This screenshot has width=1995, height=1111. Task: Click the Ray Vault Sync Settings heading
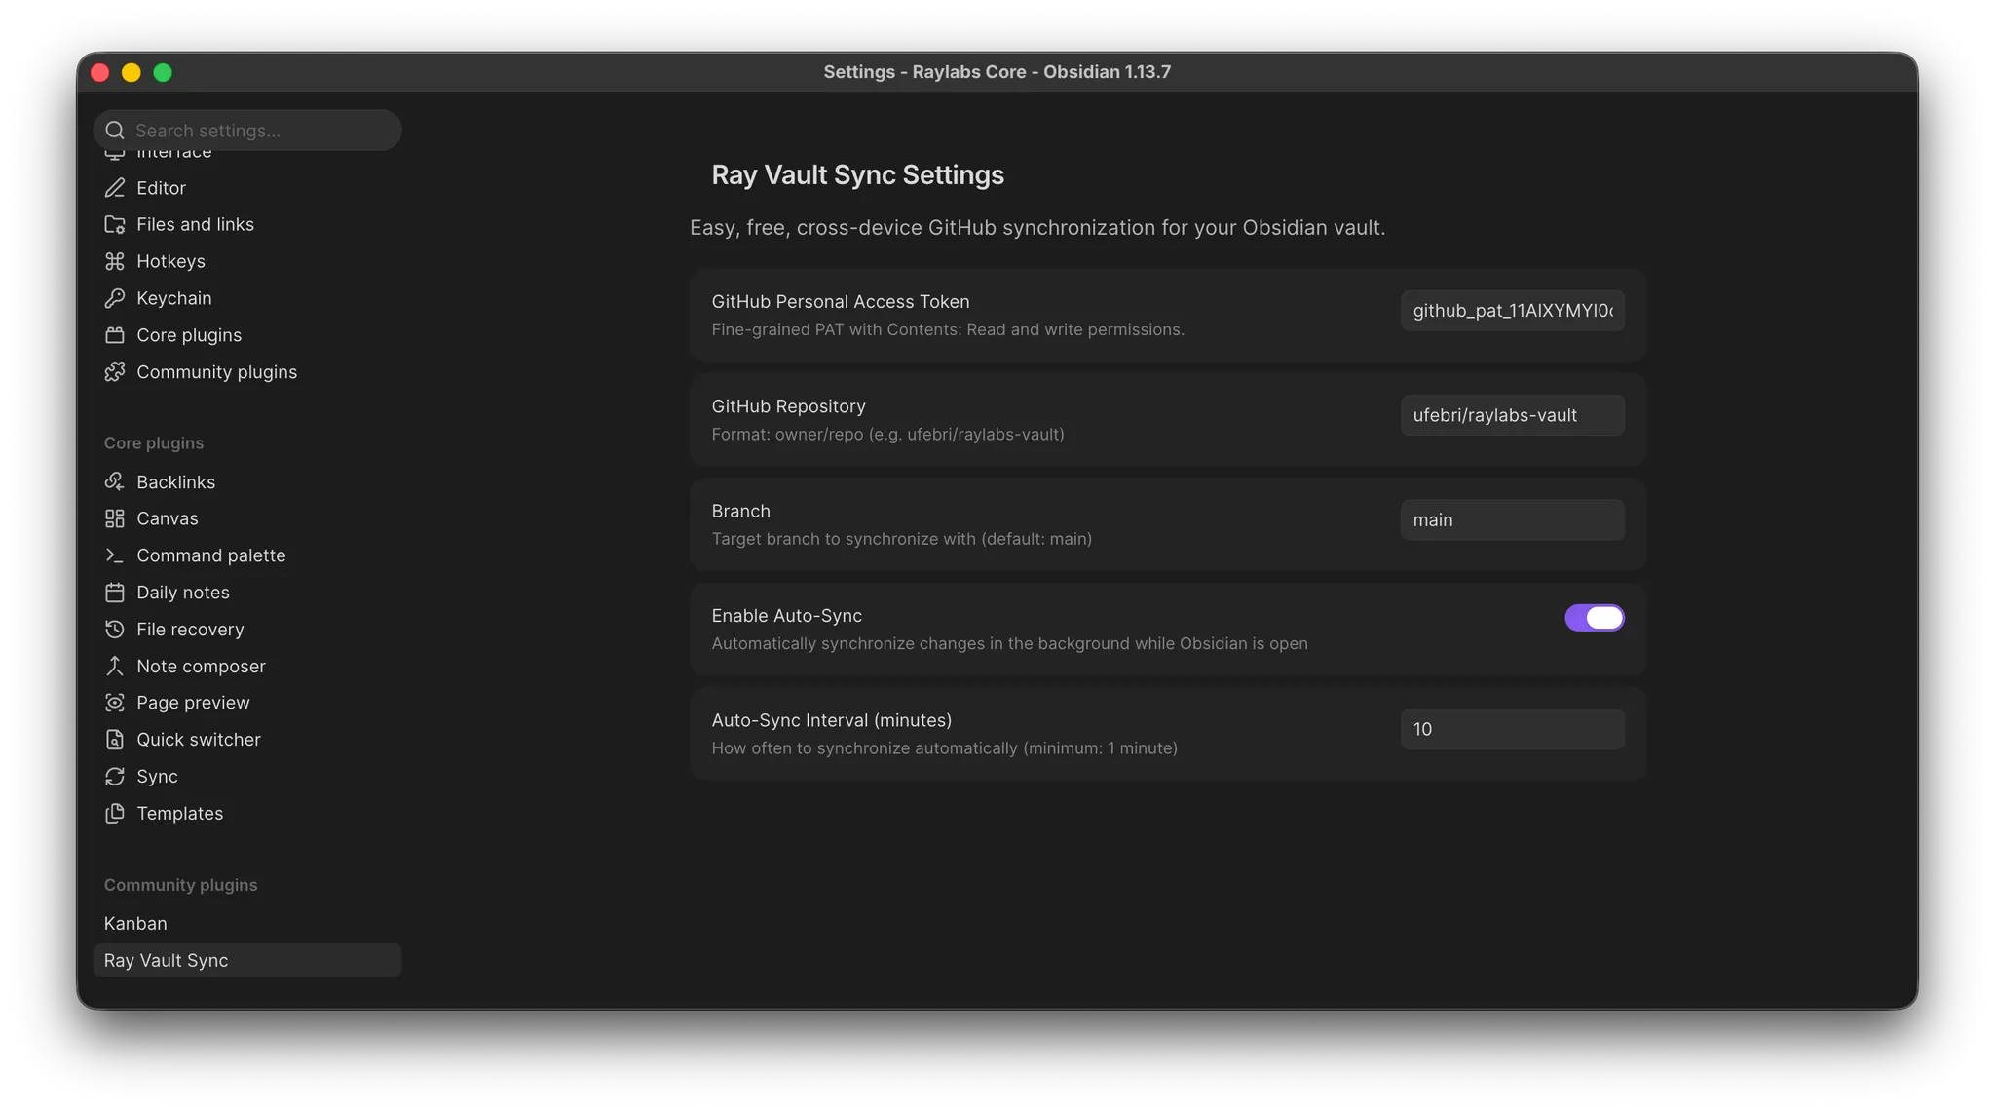pos(857,175)
